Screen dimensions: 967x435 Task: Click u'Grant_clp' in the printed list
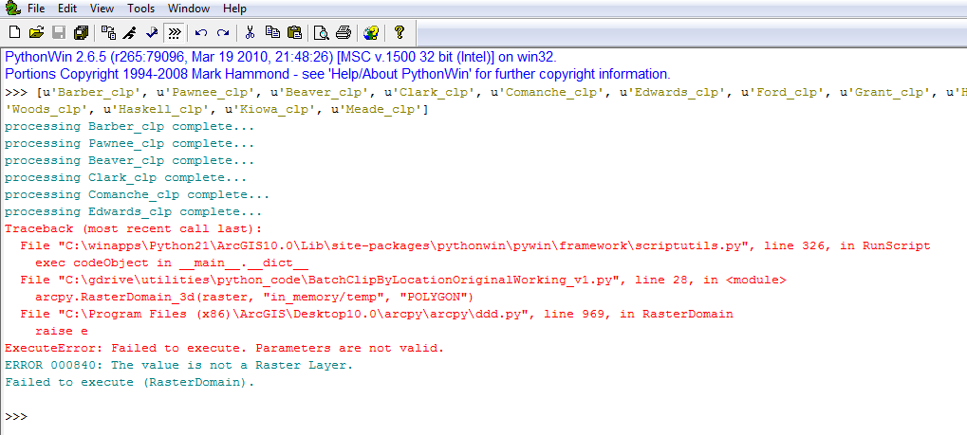click(885, 93)
